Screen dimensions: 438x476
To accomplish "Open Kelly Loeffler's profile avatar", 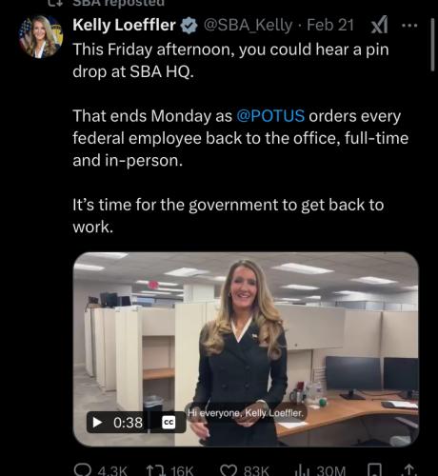I will [40, 36].
